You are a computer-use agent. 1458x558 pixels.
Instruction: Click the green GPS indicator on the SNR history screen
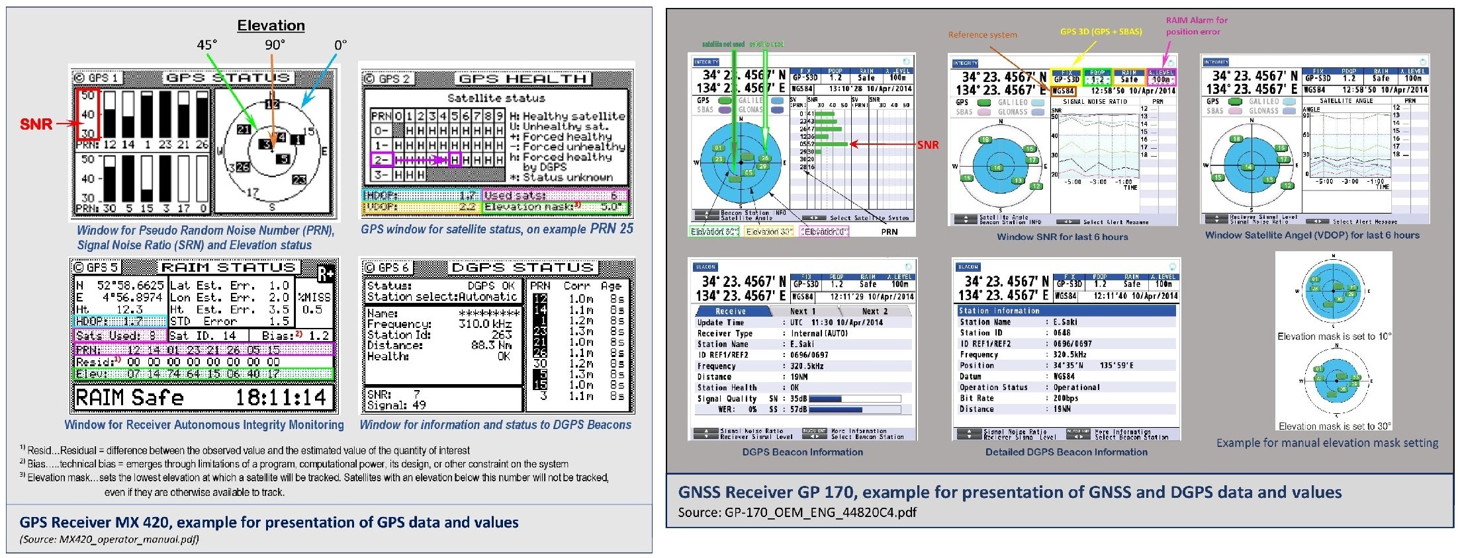(x=984, y=102)
